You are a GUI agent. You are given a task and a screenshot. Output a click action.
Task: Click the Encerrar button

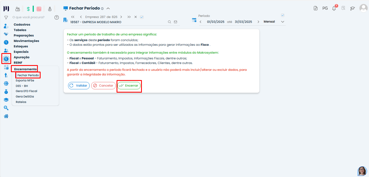129,86
